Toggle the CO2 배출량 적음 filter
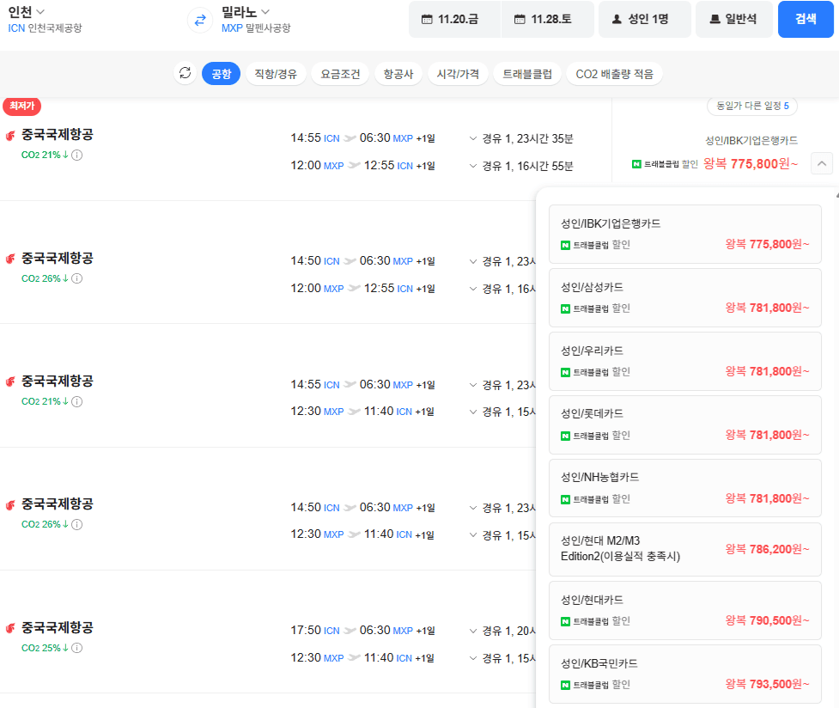 614,73
